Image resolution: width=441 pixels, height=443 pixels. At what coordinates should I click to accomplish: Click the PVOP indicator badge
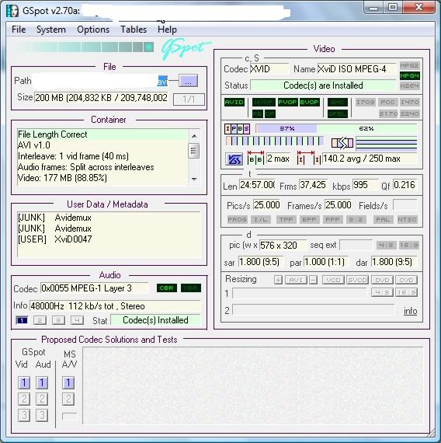point(287,102)
